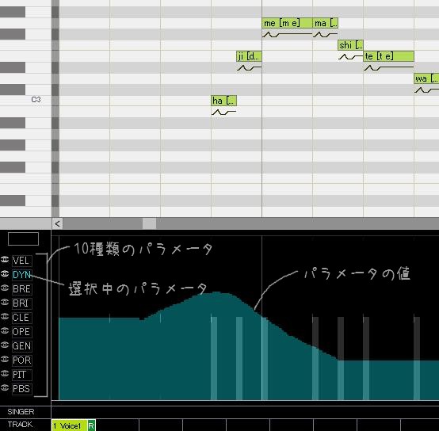Select the 'wa' note block
439x431 pixels.
(x=426, y=78)
